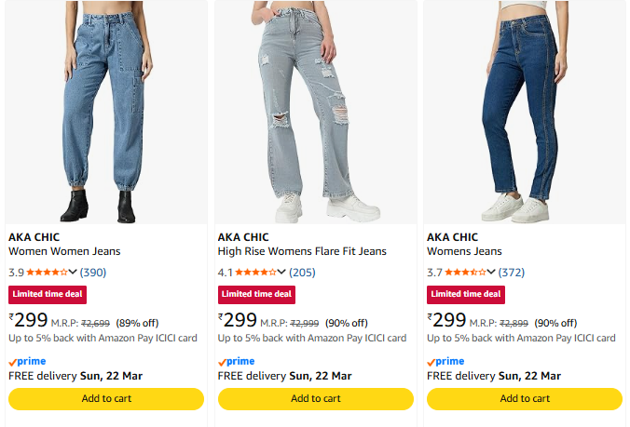The width and height of the screenshot is (630, 427).
Task: Expand rating breakdown for Women Women Jeans
Action: click(x=73, y=273)
